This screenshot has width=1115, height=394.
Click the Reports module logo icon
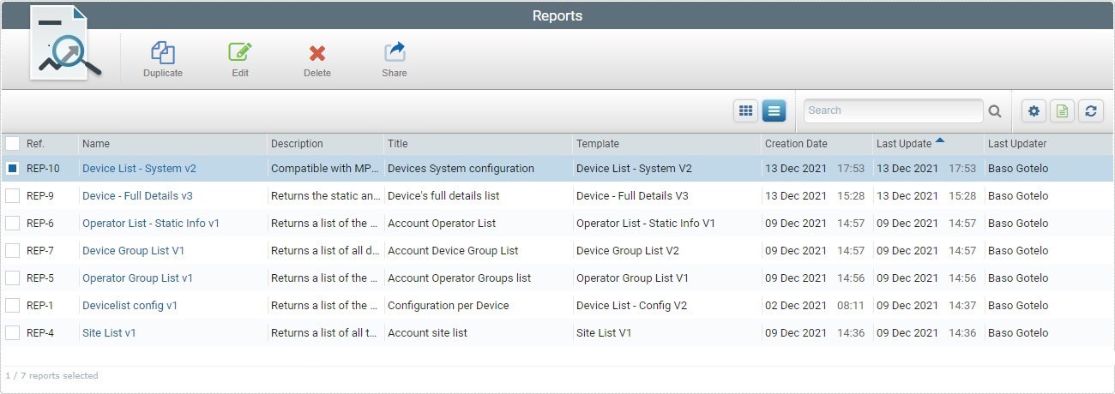click(64, 43)
